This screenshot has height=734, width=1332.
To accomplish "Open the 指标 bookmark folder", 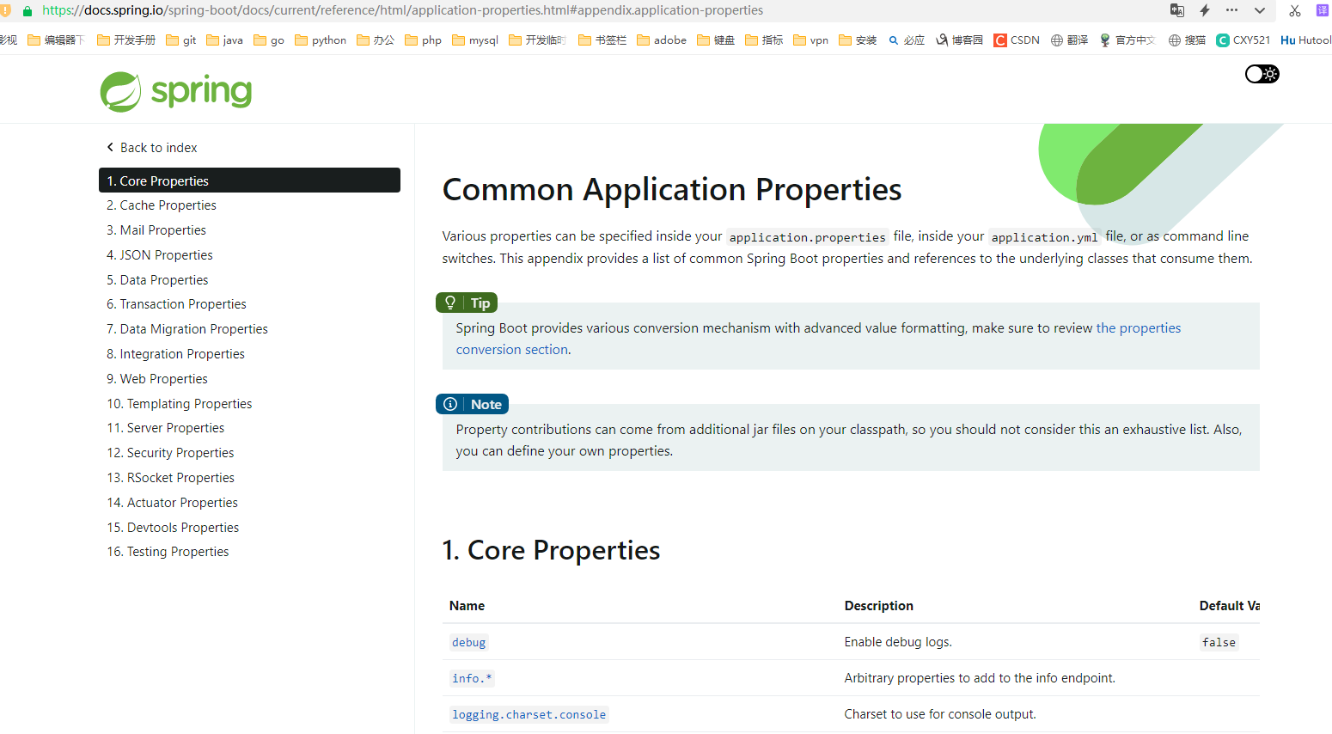I will (x=764, y=40).
